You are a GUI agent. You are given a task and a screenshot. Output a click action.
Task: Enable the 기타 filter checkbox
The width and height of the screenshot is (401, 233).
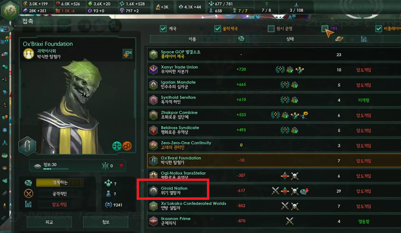(x=325, y=28)
